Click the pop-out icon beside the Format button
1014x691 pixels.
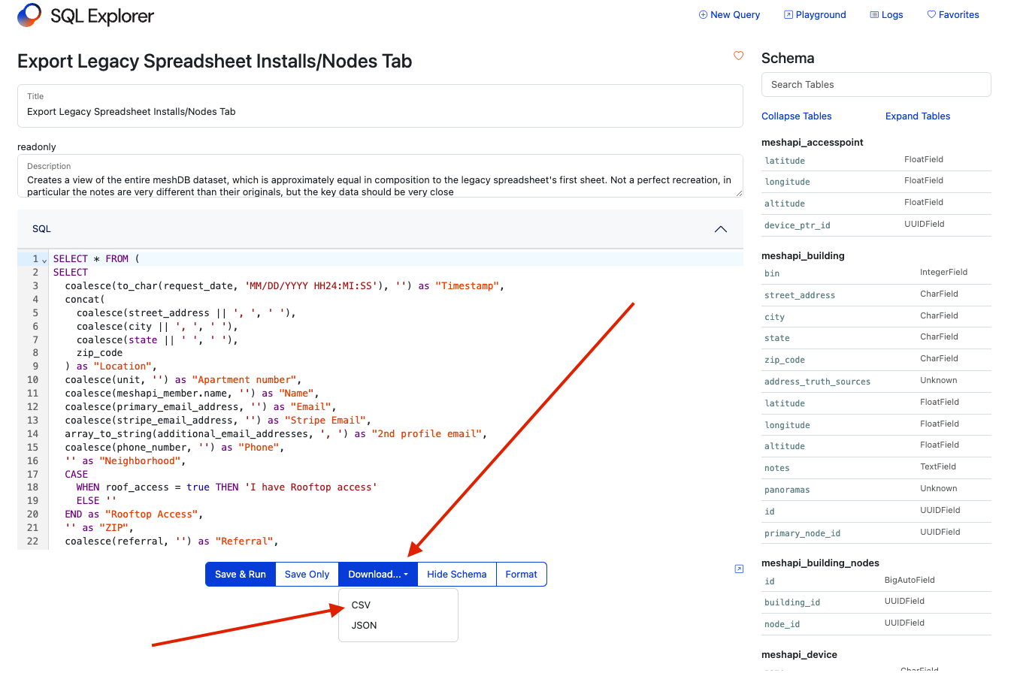pyautogui.click(x=739, y=569)
